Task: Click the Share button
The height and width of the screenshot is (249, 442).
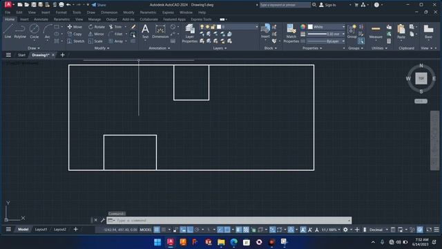Action: pos(99,5)
